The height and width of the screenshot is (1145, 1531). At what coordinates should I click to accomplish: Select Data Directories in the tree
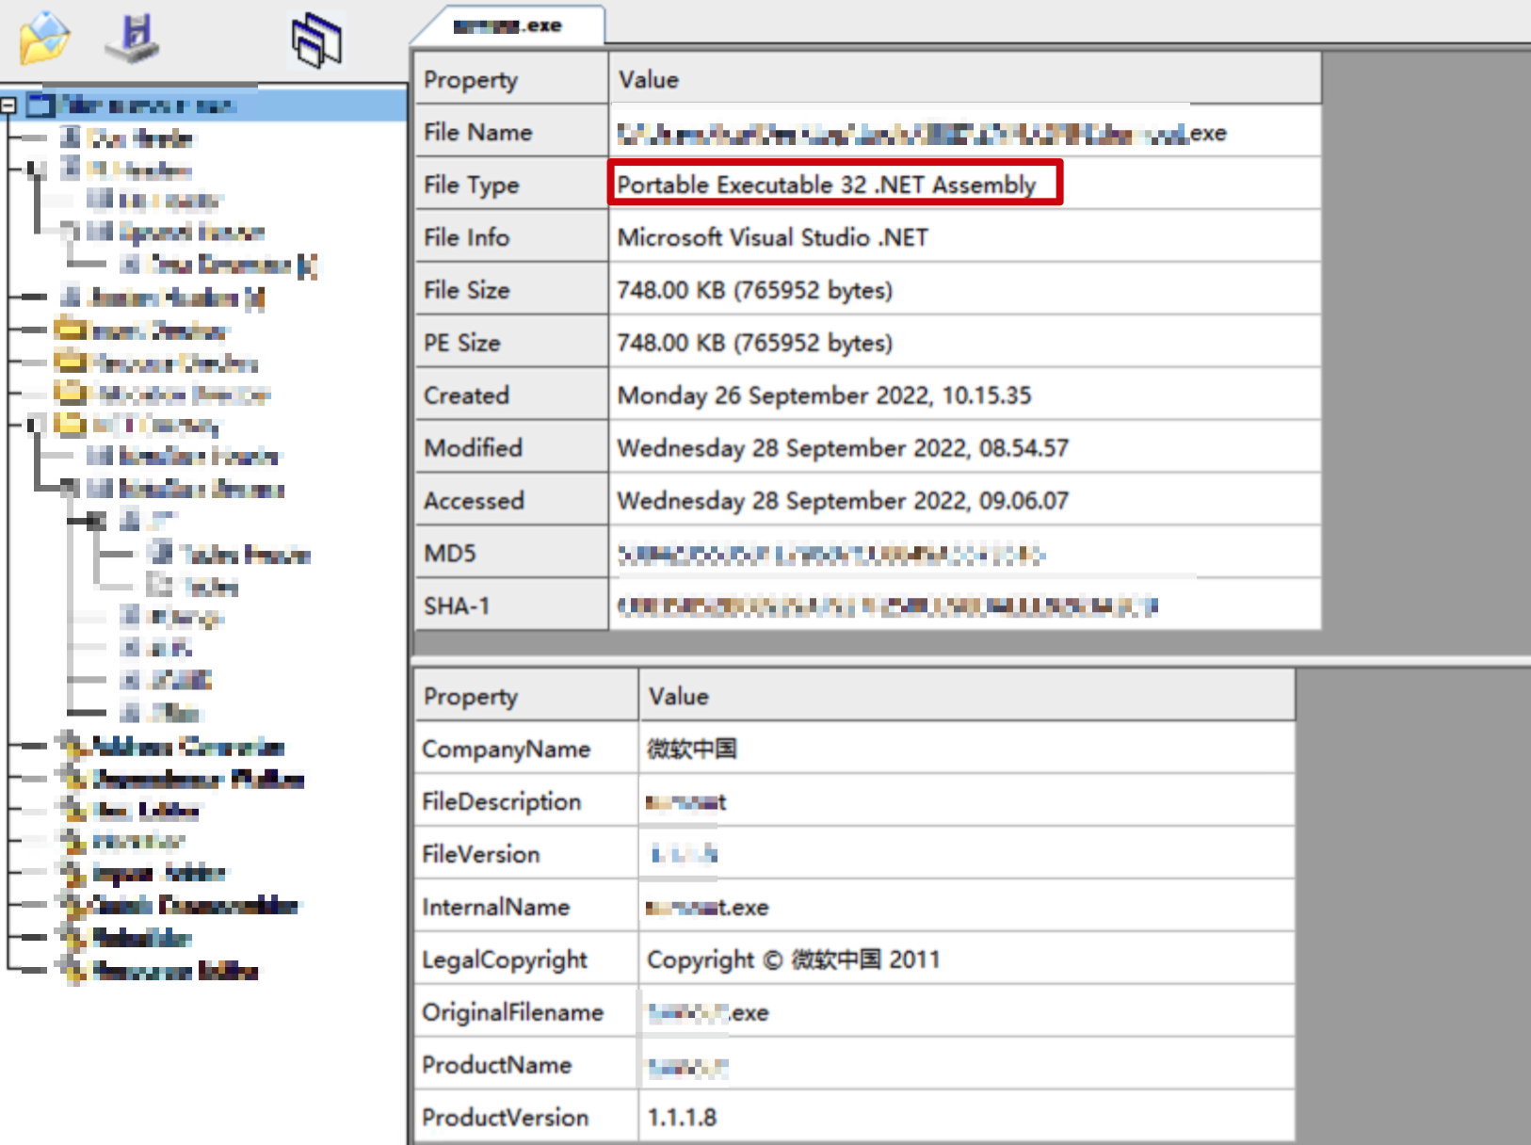tap(233, 266)
